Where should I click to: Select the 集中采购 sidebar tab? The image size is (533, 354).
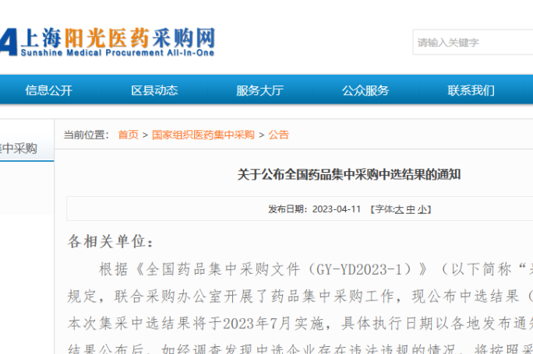(x=19, y=149)
